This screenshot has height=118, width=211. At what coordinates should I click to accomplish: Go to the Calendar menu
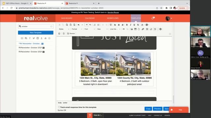(90, 18)
